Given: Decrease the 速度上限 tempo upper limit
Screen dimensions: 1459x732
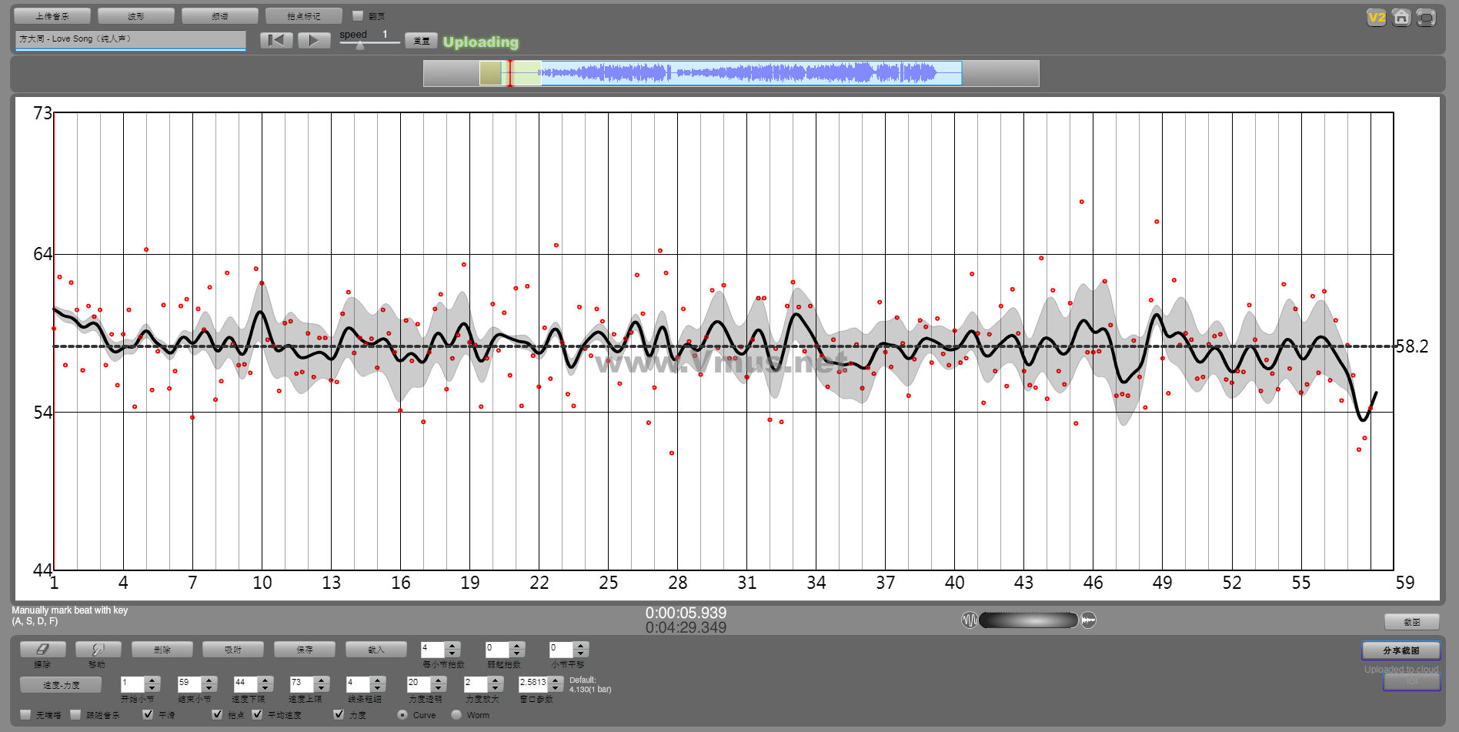Looking at the screenshot, I should tap(322, 688).
